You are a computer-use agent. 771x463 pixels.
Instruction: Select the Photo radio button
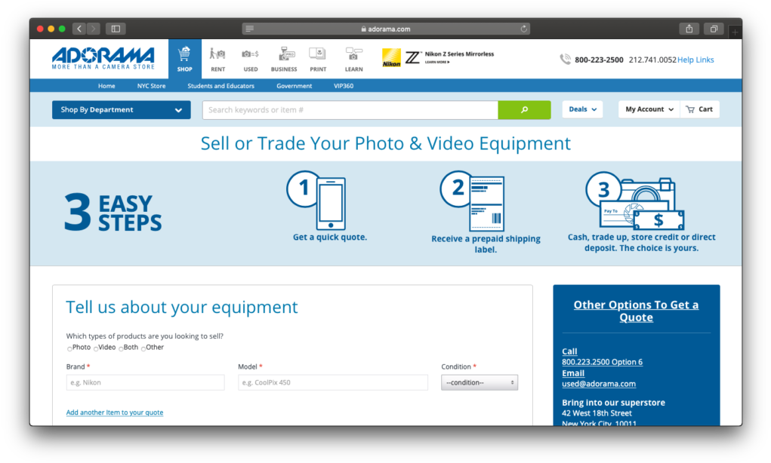click(68, 347)
